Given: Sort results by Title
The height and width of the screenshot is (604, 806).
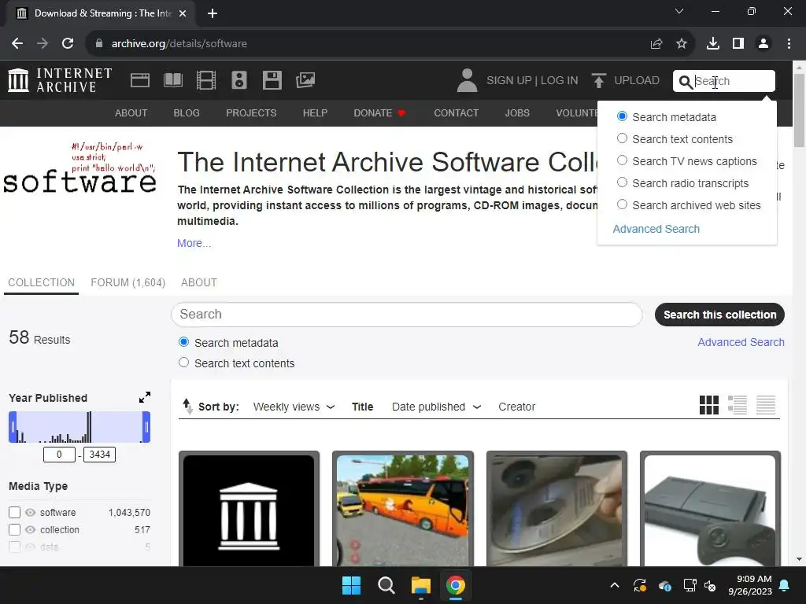Looking at the screenshot, I should click(x=362, y=407).
